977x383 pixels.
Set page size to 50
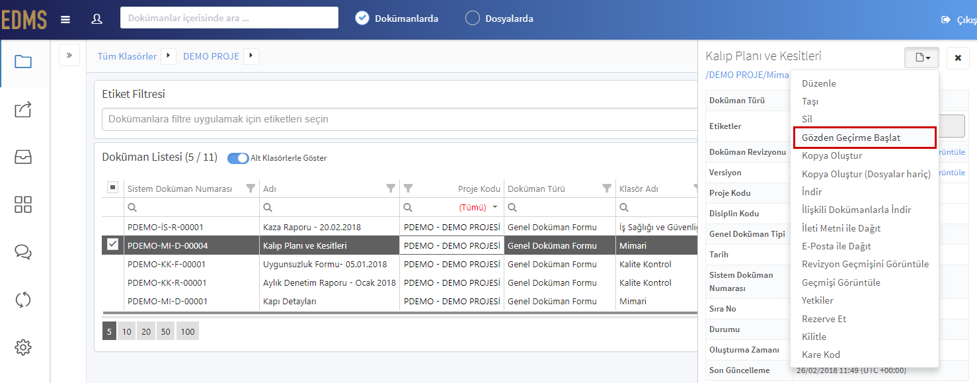(x=165, y=331)
